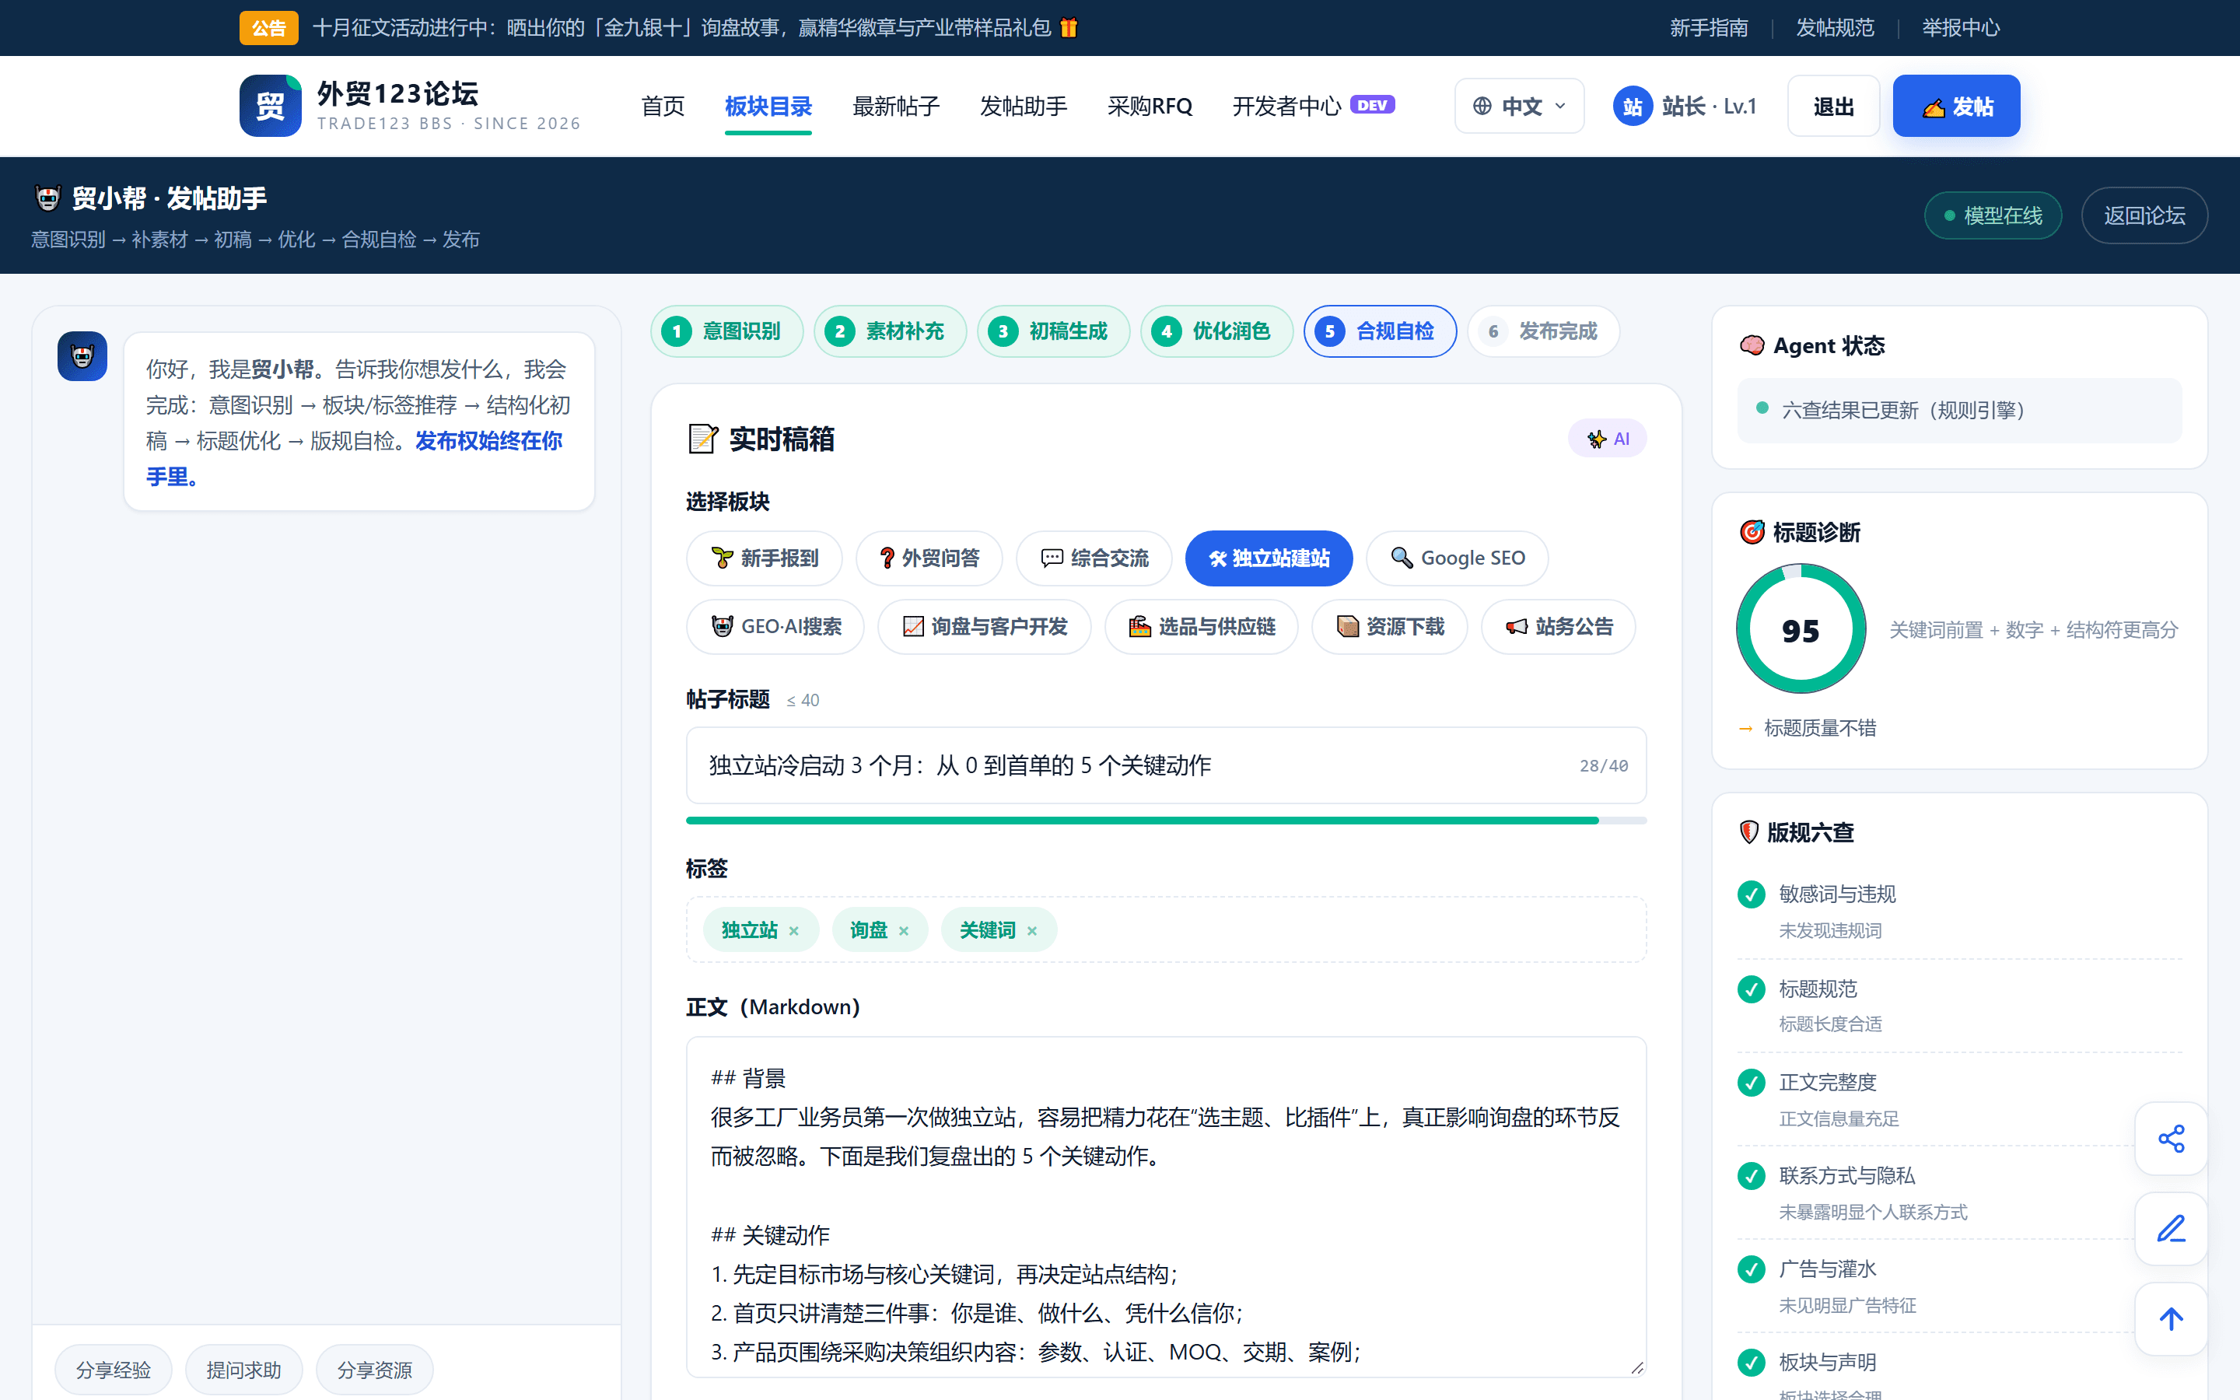The width and height of the screenshot is (2240, 1400).
Task: Click the 贸小帮 chat avatar icon
Action: click(82, 356)
